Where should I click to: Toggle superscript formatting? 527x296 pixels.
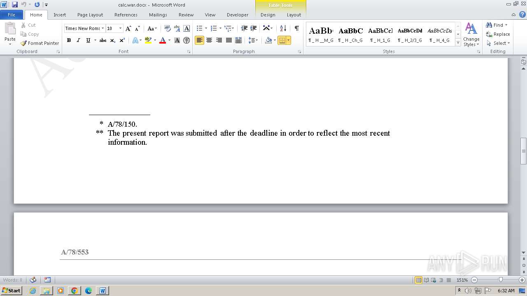click(122, 40)
